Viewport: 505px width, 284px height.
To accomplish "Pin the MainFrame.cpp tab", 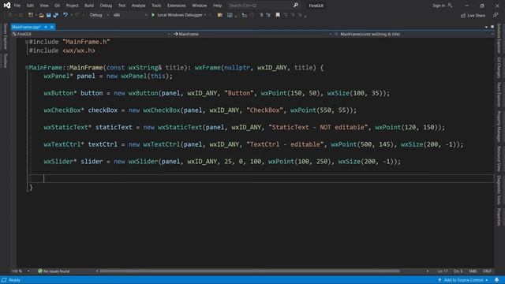I will [x=46, y=27].
